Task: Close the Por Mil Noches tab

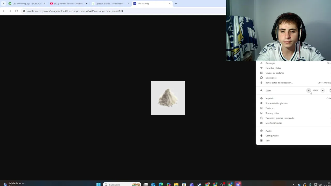Action: click(x=86, y=4)
